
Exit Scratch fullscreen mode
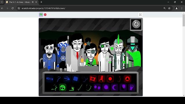click(140, 15)
